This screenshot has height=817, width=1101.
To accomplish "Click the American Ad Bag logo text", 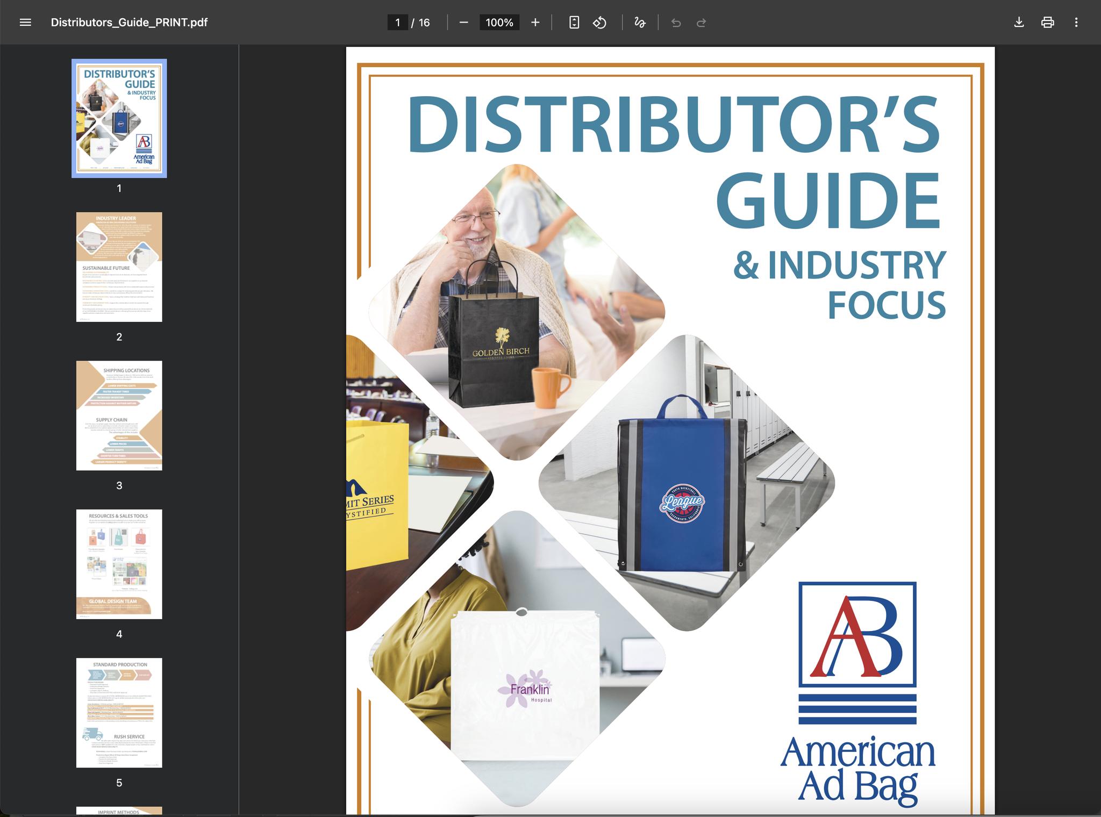I will click(x=858, y=771).
